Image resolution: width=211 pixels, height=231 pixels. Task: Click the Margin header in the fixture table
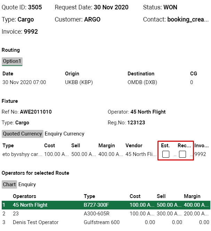click(x=107, y=146)
